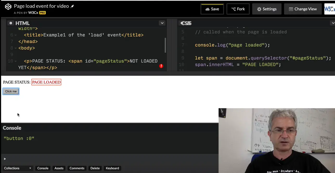This screenshot has height=173, width=335.
Task: Fork this pen
Action: pos(238,9)
